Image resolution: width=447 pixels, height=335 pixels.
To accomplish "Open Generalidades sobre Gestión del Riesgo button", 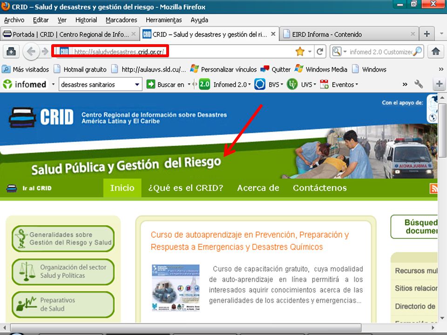I will pos(63,239).
